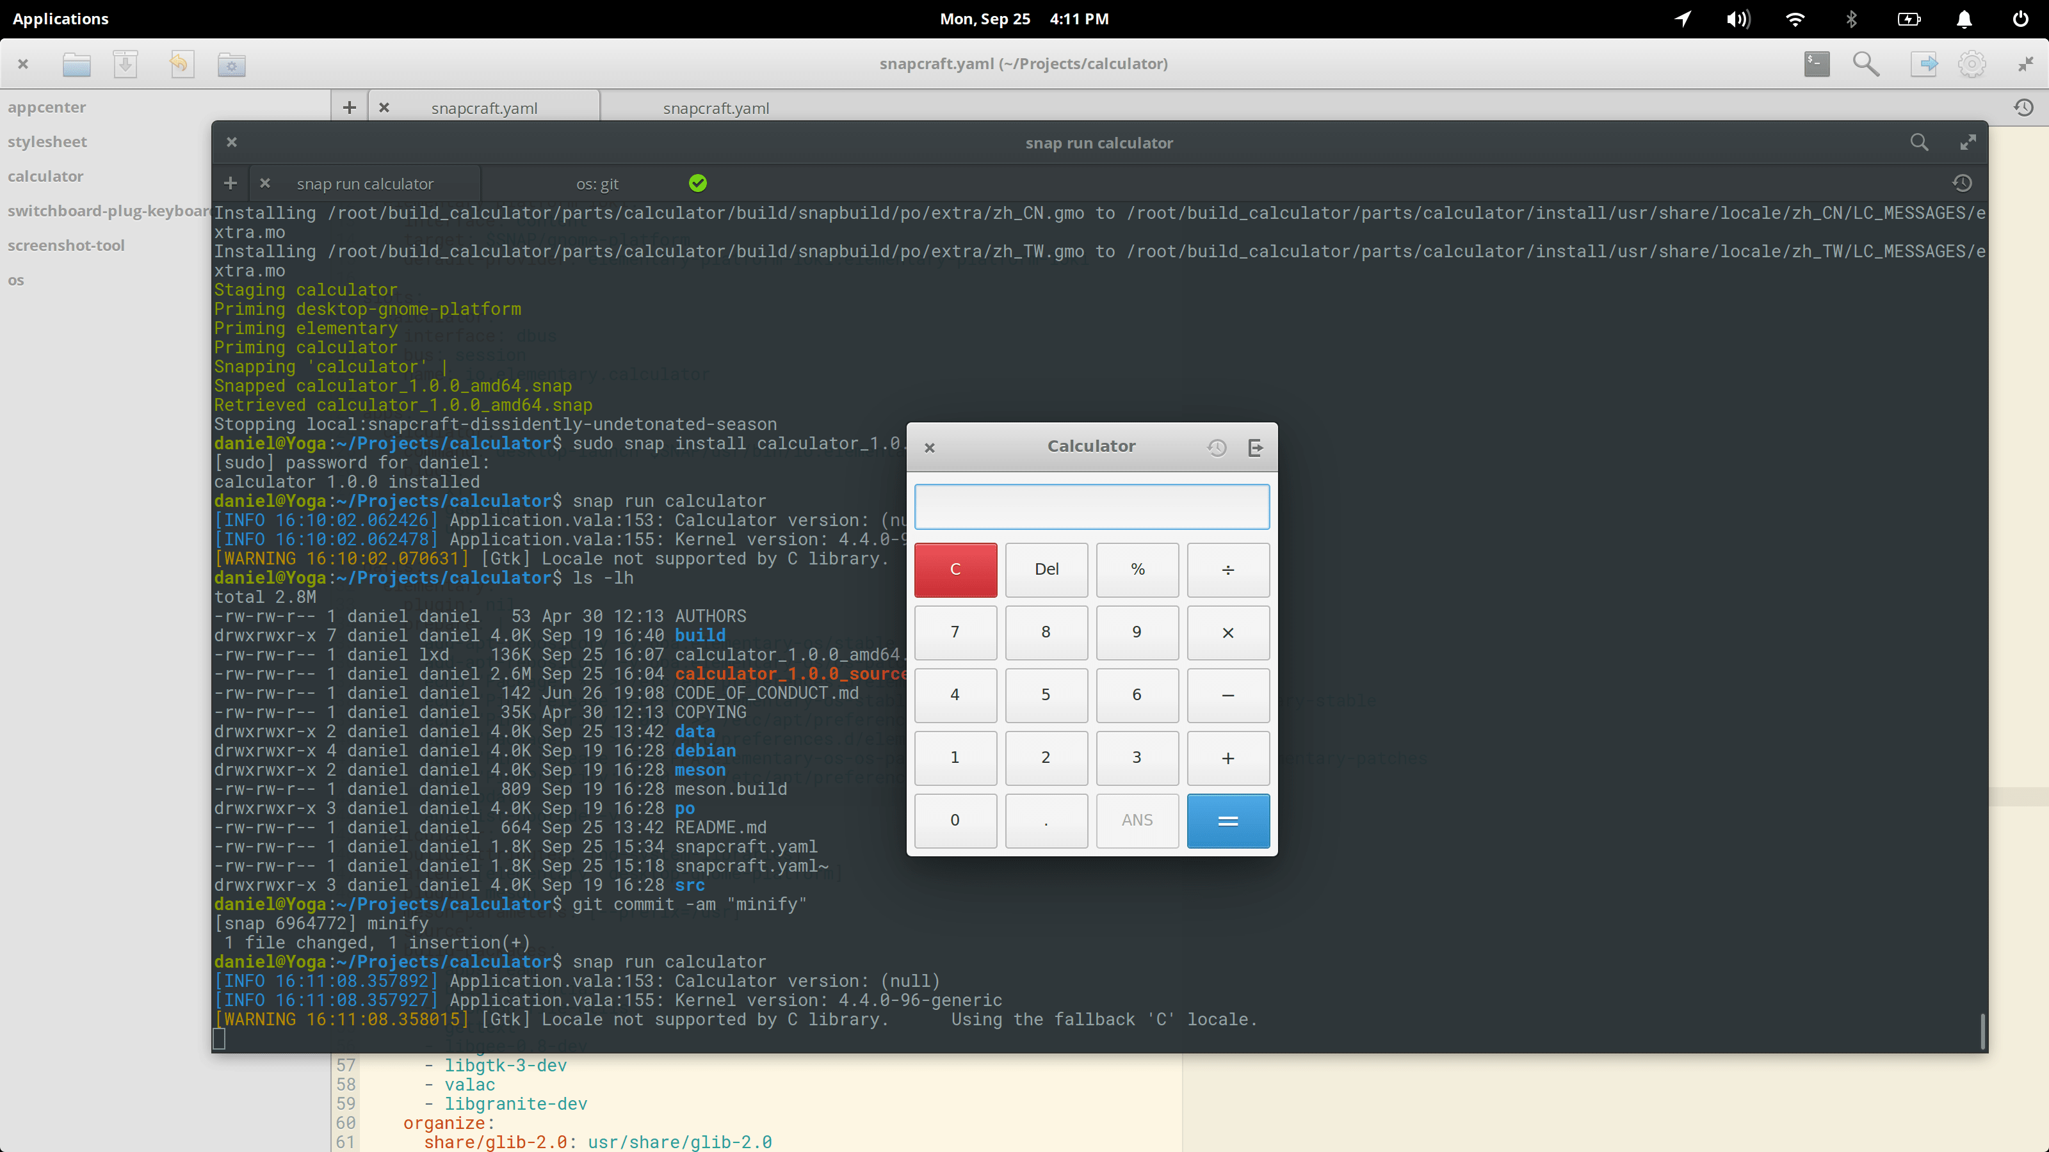Switch to the 'os: git' terminal tab

coord(597,184)
